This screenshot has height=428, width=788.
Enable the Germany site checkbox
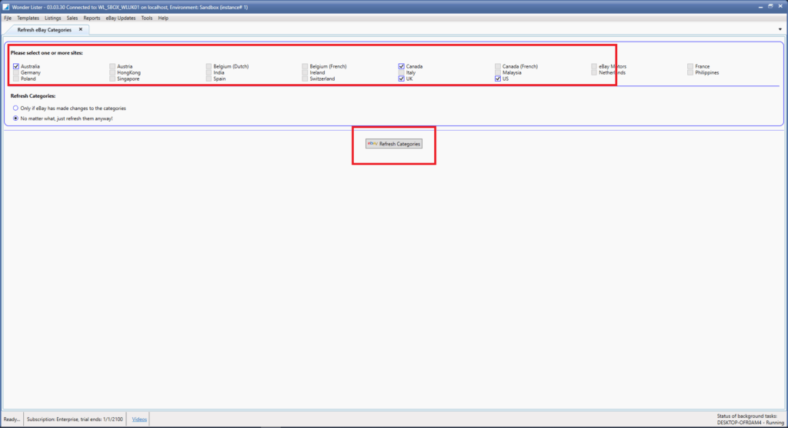pyautogui.click(x=16, y=72)
